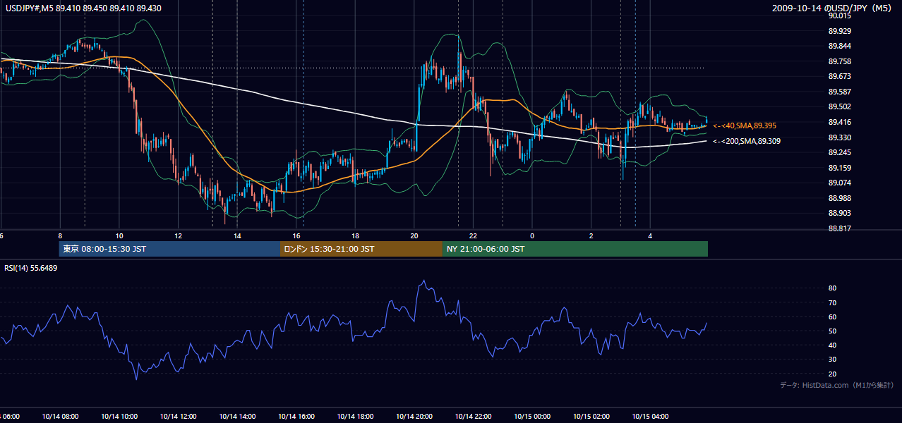The image size is (902, 423).
Task: Click the 89.587 price axis label
Action: [x=838, y=92]
